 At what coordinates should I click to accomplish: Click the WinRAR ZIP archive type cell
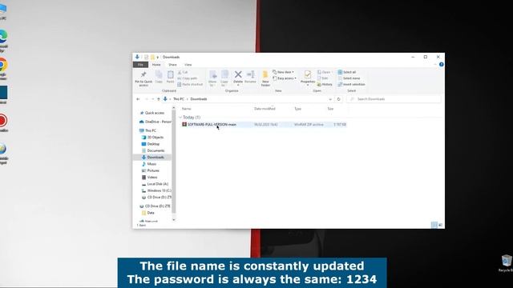point(309,125)
